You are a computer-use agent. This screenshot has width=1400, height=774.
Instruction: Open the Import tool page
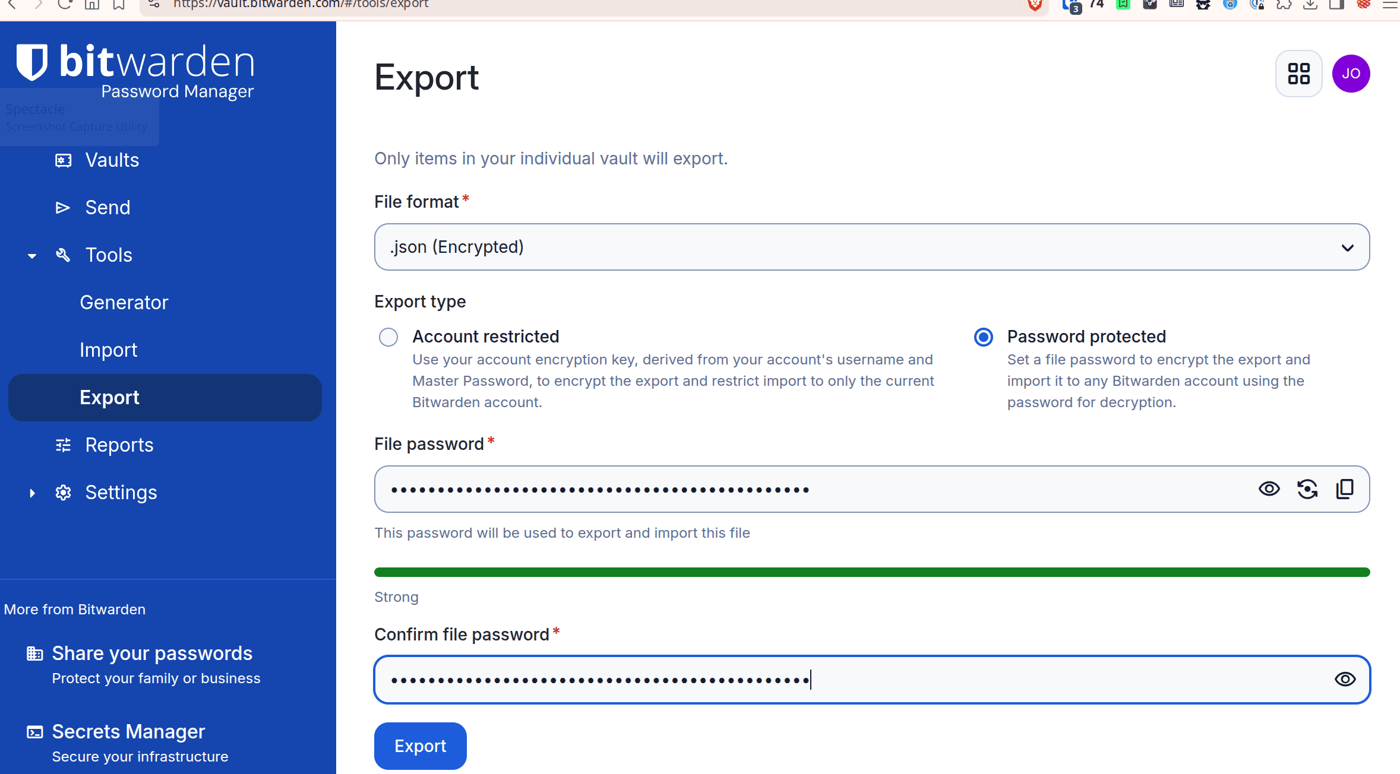[109, 350]
